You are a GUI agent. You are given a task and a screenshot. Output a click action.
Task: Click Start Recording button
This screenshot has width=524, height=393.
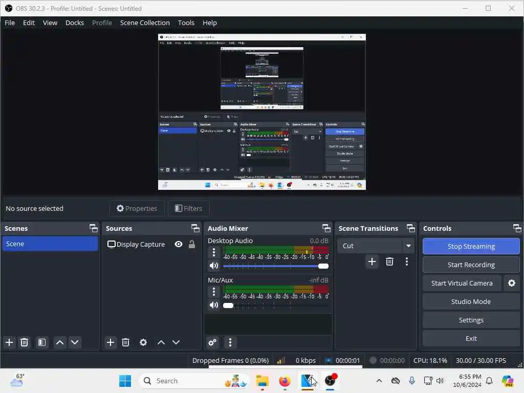click(471, 265)
